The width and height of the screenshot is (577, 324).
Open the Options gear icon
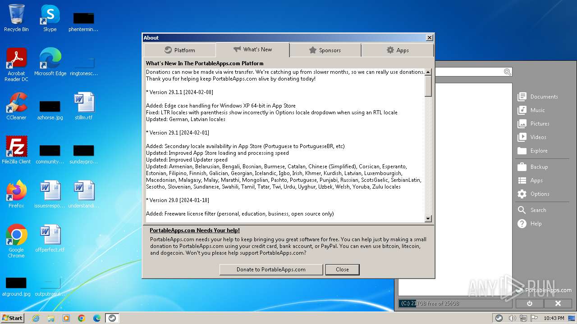[x=522, y=194]
